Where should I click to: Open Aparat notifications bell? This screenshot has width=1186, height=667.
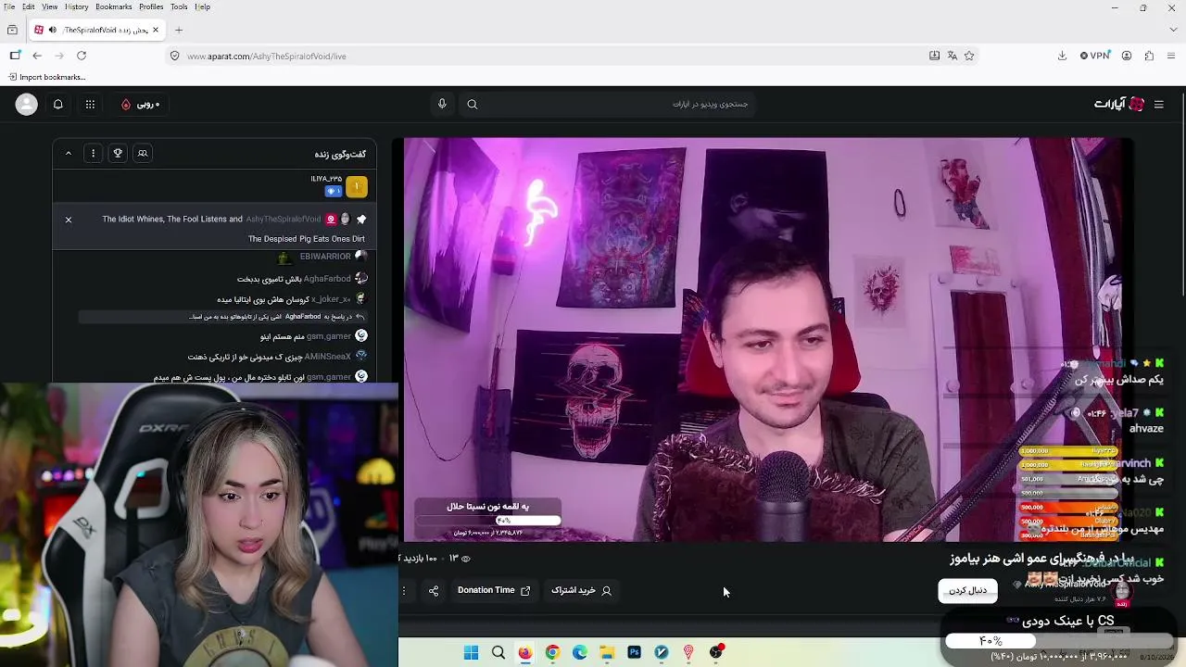click(57, 105)
